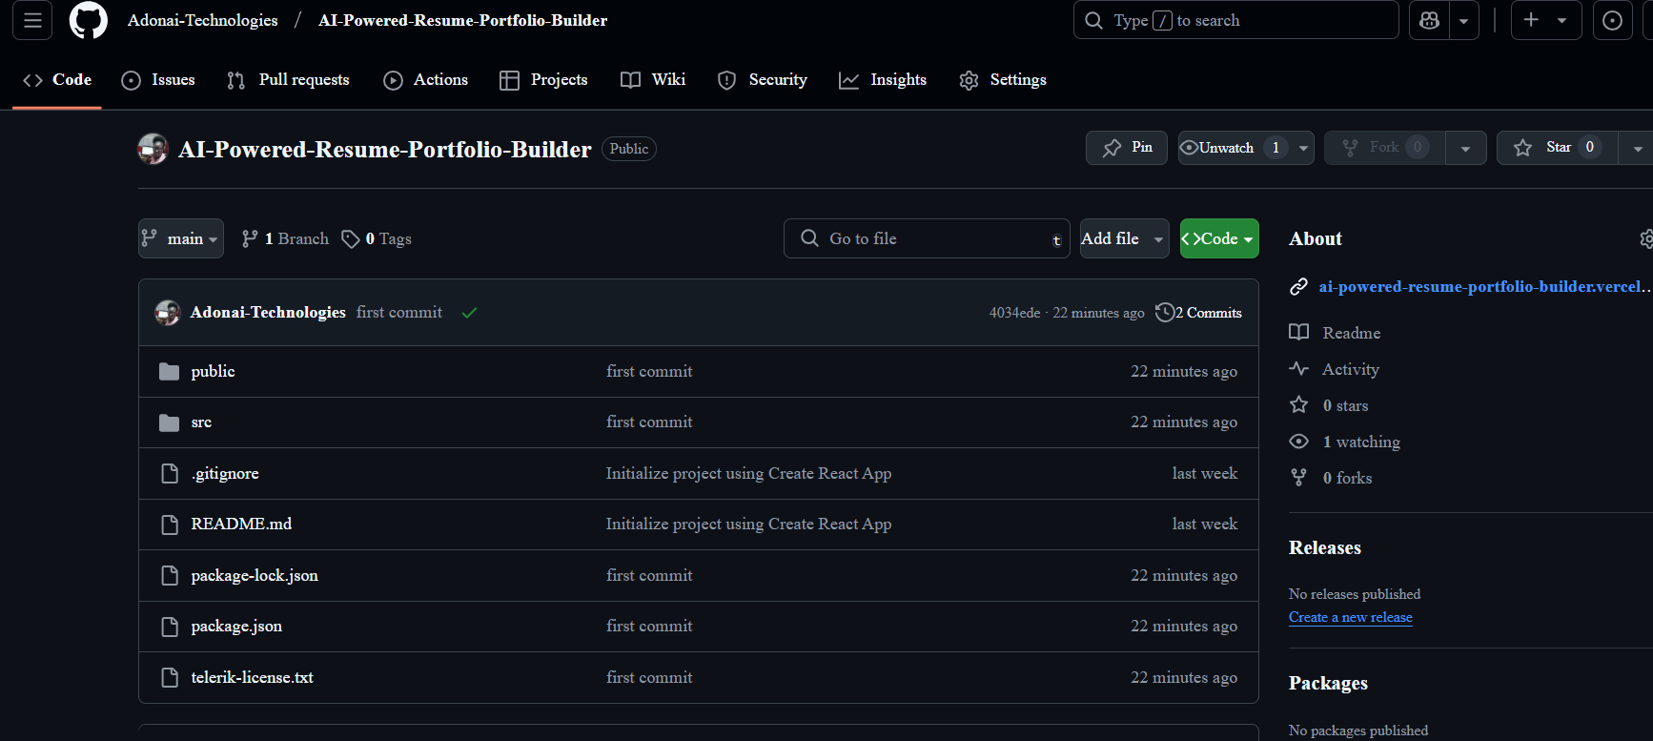Screen dimensions: 1653x741
Task: Open the Packages heading link
Action: pyautogui.click(x=1328, y=684)
